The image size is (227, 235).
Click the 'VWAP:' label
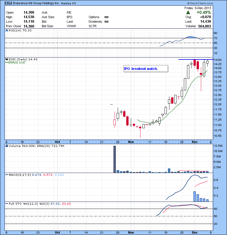click(72, 26)
